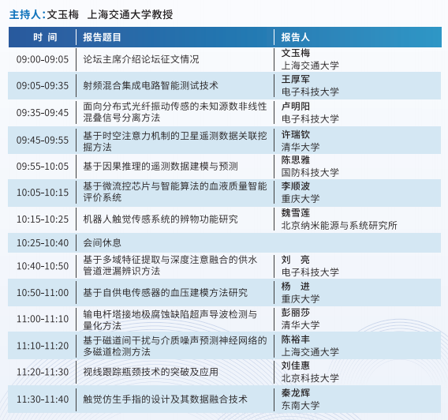Select the host line 主持人:文玉梅

(x=44, y=14)
